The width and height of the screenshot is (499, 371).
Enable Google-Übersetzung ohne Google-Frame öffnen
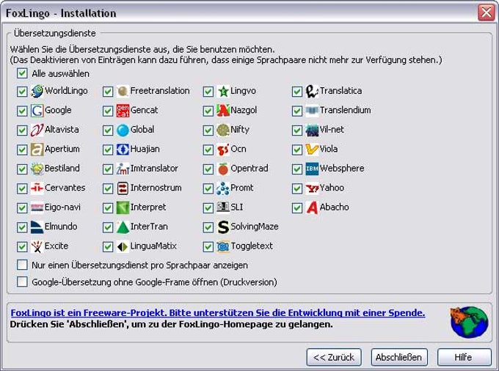pos(22,282)
